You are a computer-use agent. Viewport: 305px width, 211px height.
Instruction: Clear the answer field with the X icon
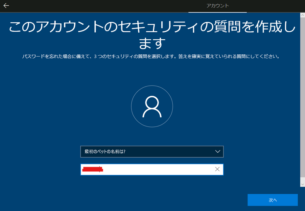pyautogui.click(x=217, y=169)
